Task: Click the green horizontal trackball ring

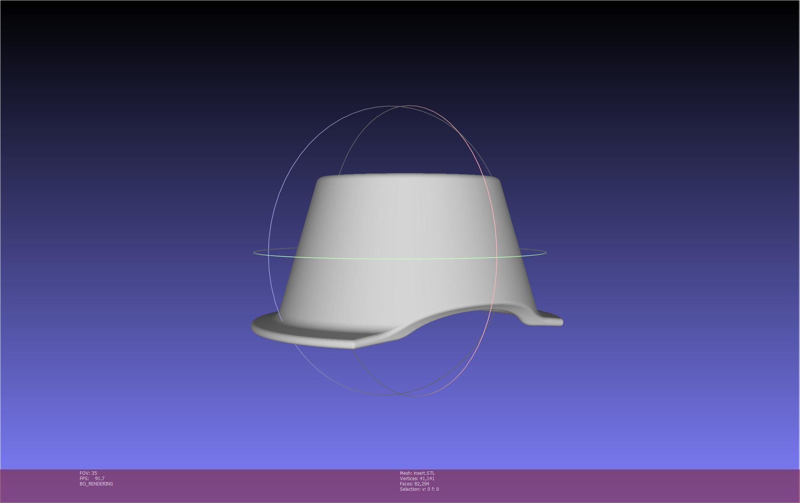Action: (400, 258)
